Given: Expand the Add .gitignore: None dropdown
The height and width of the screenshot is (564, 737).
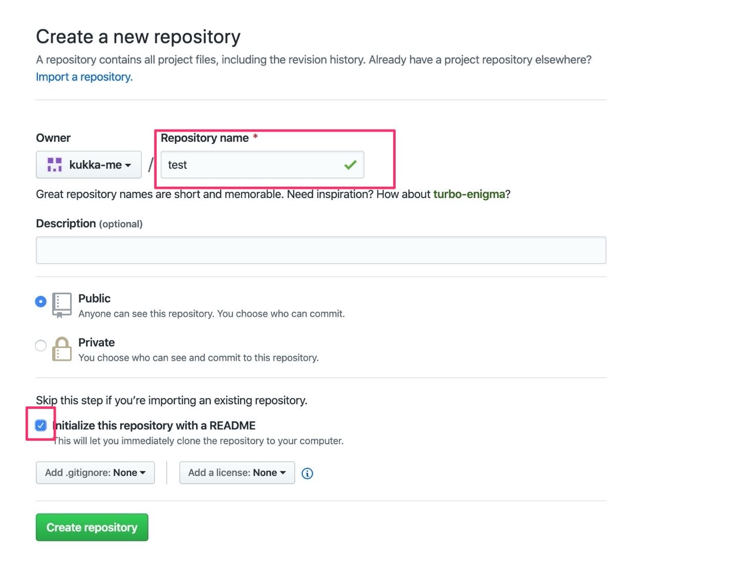Looking at the screenshot, I should point(95,473).
